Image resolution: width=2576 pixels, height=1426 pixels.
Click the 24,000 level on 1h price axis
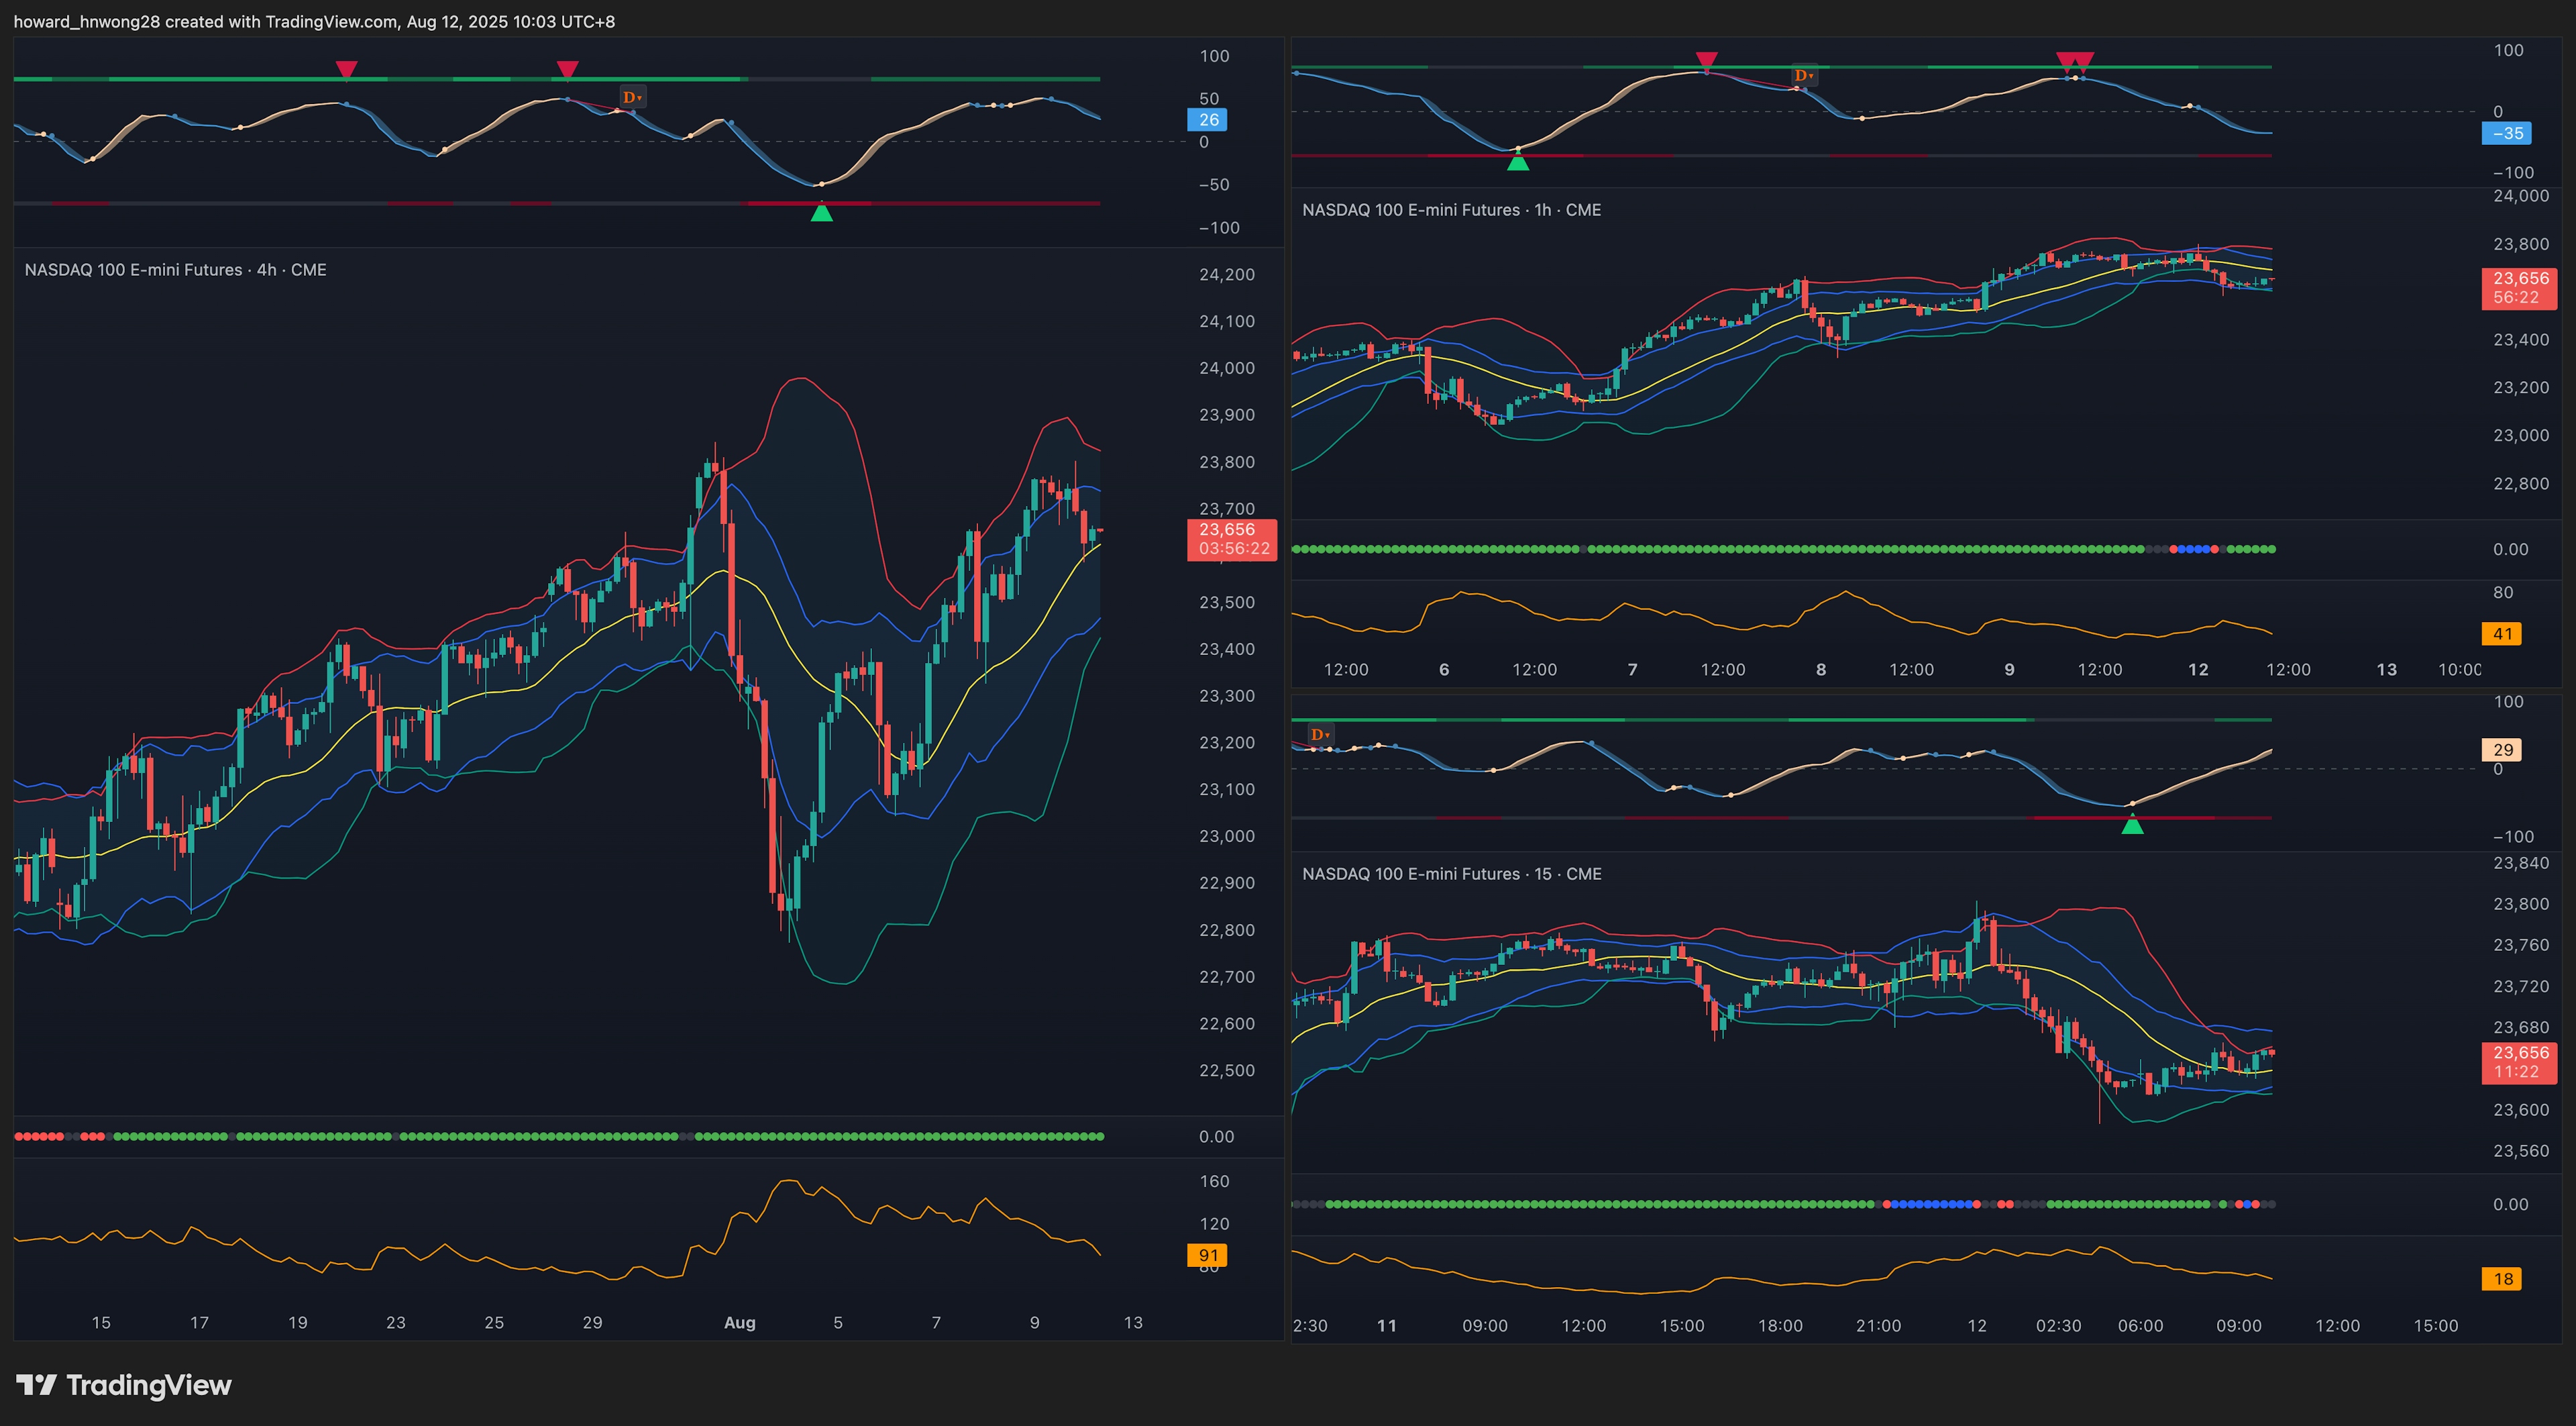(2521, 196)
